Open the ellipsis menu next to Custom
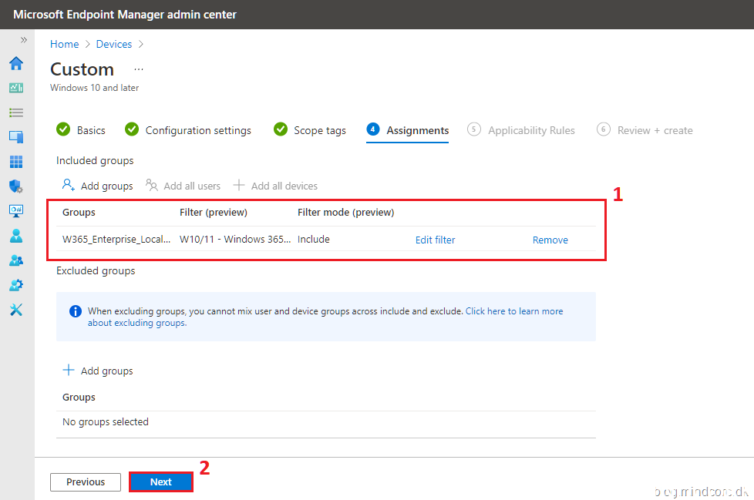This screenshot has height=500, width=754. click(x=137, y=69)
